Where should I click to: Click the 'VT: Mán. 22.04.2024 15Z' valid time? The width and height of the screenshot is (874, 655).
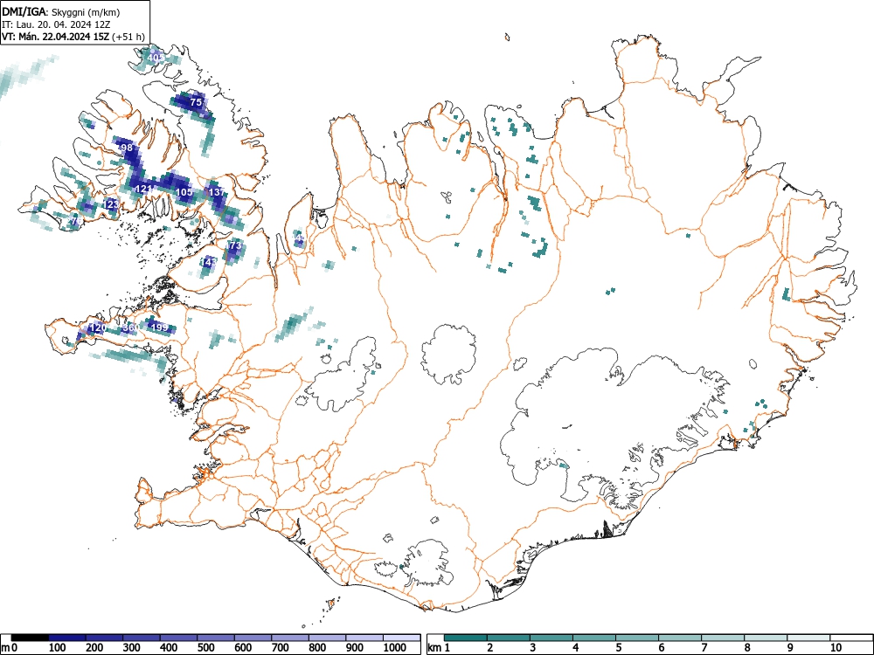click(x=56, y=37)
